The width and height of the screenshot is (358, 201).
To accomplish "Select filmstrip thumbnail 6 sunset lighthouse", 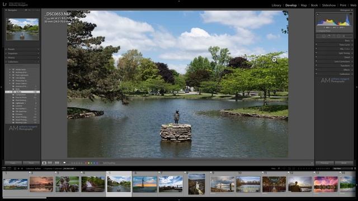I will tap(145, 184).
